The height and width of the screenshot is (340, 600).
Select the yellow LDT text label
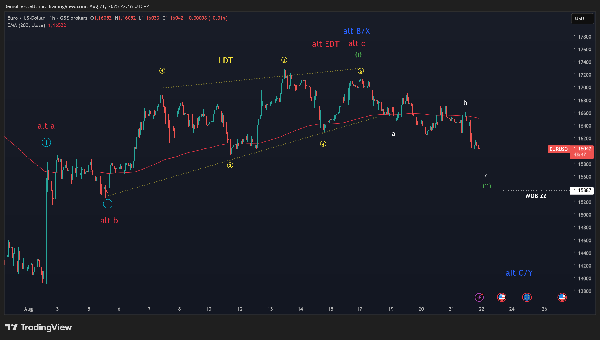click(x=226, y=61)
